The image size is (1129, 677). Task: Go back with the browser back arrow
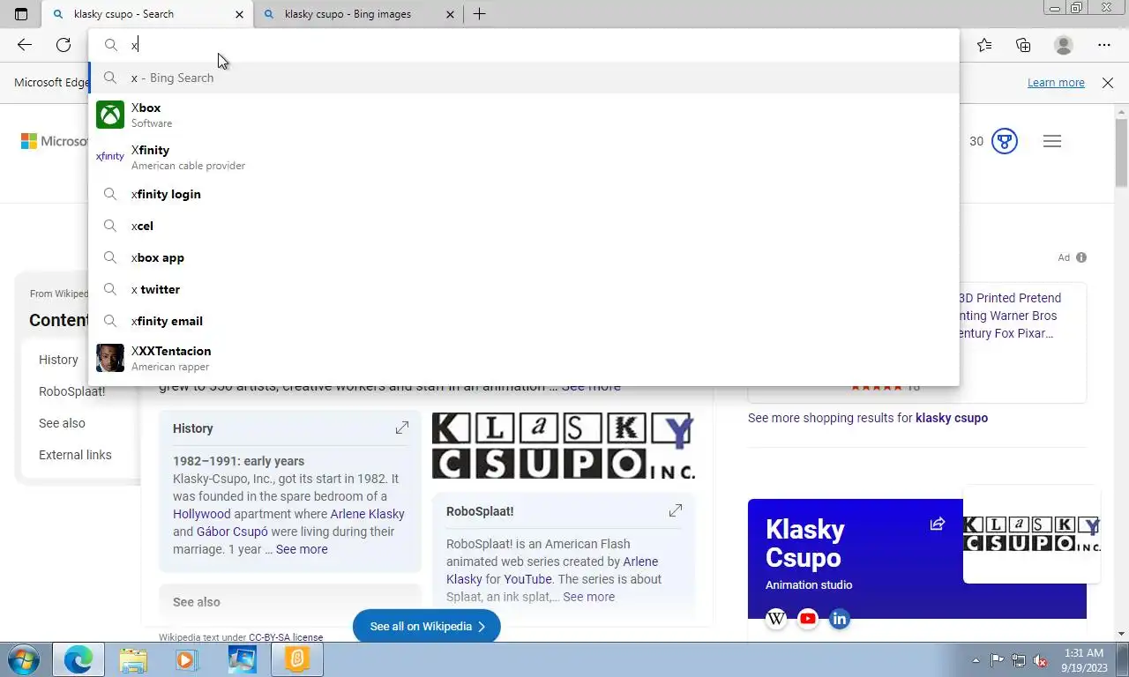point(25,45)
